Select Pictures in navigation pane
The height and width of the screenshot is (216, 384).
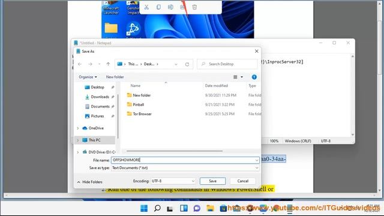(x=97, y=116)
